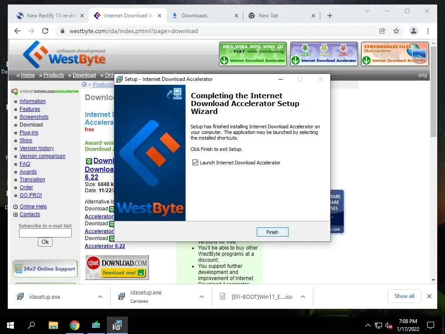
Task: Close the New Rectify 11 tab
Action: [x=82, y=16]
